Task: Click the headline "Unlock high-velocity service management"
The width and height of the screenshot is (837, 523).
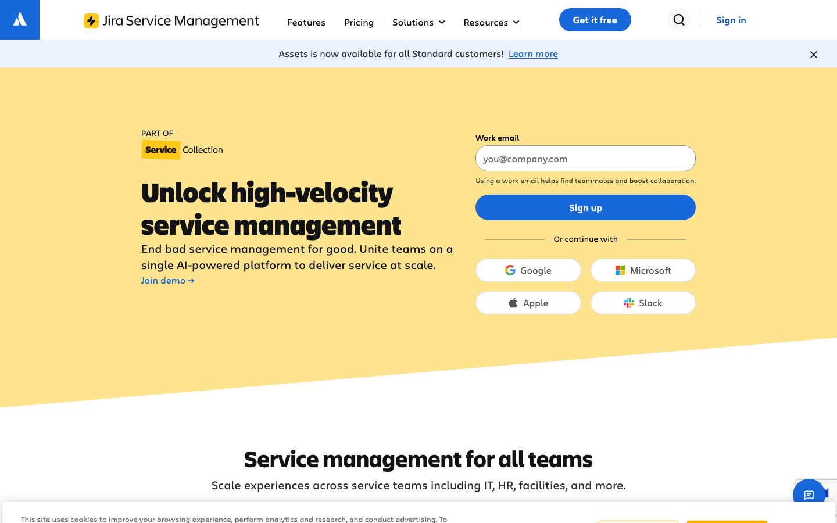Action: (x=271, y=209)
